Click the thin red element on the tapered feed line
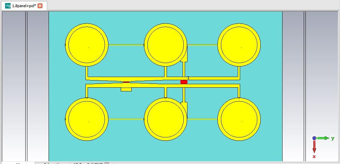Viewport: 340px width, 164px height. click(x=126, y=82)
